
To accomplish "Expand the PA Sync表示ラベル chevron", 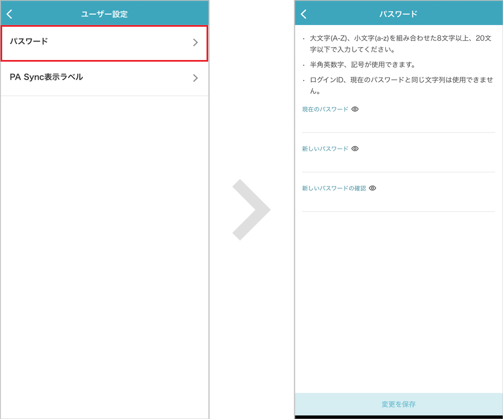I will point(195,78).
